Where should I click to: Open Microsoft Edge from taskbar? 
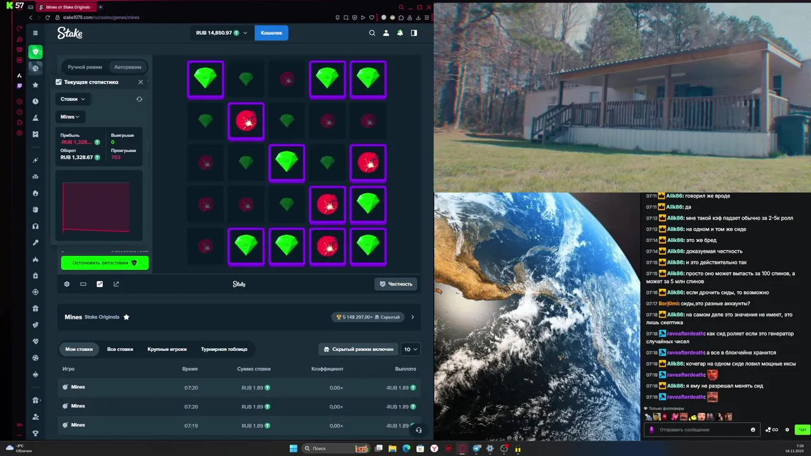point(406,448)
